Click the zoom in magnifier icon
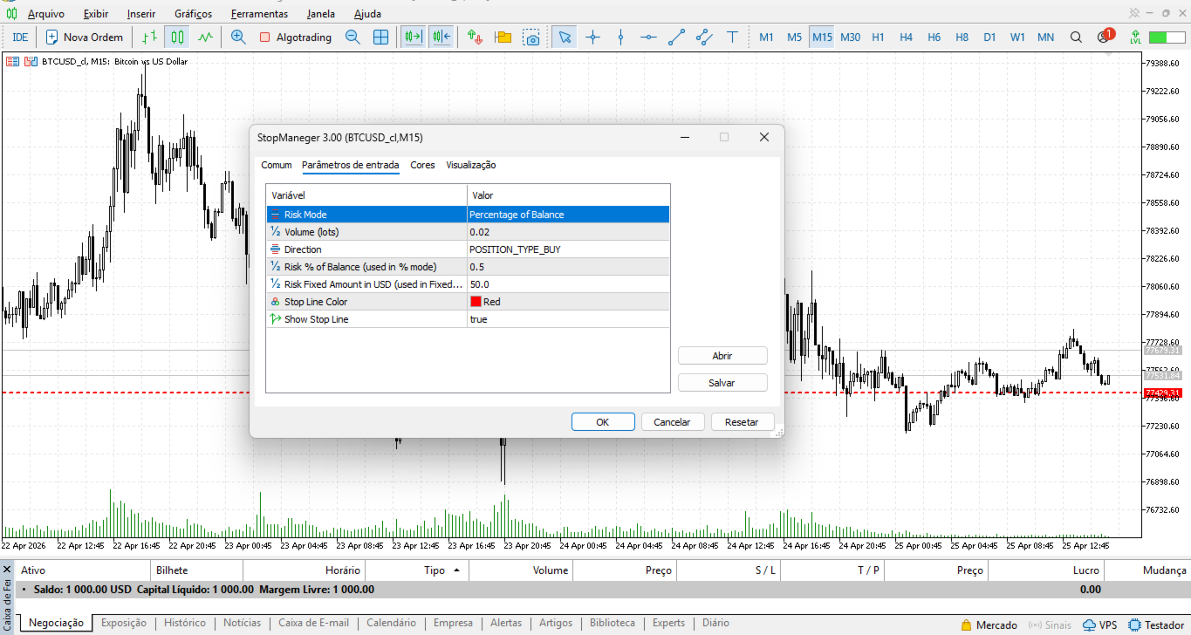This screenshot has width=1191, height=635. coord(238,38)
